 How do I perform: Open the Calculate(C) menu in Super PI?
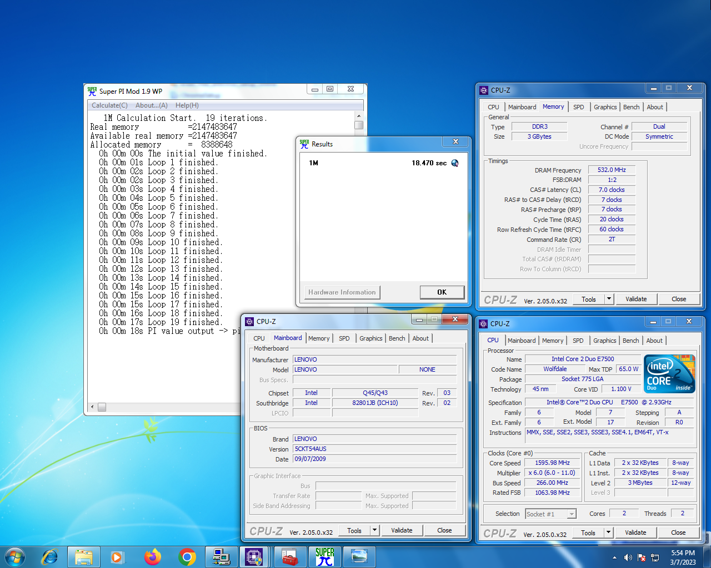click(109, 105)
